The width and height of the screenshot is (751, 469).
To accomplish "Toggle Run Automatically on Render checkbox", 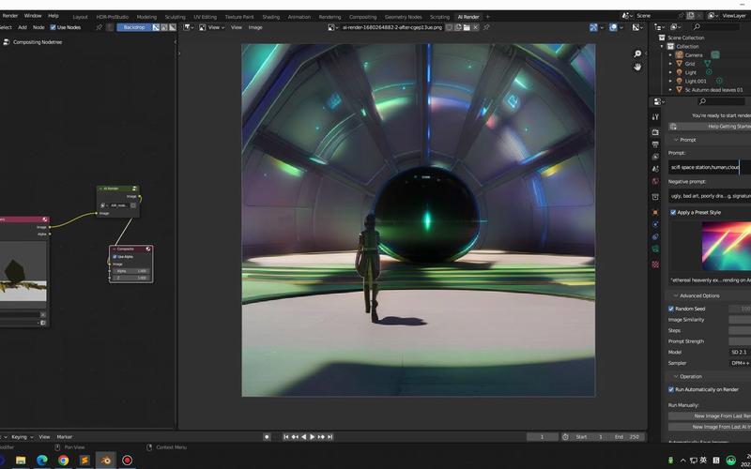I will (x=671, y=389).
